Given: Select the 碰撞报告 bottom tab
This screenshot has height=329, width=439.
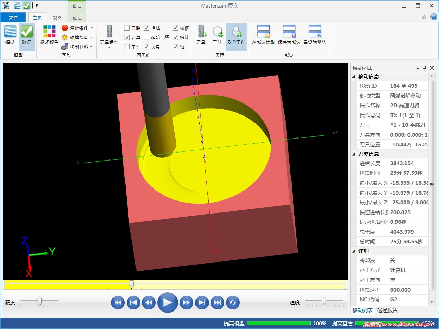Looking at the screenshot, I should pos(388,310).
